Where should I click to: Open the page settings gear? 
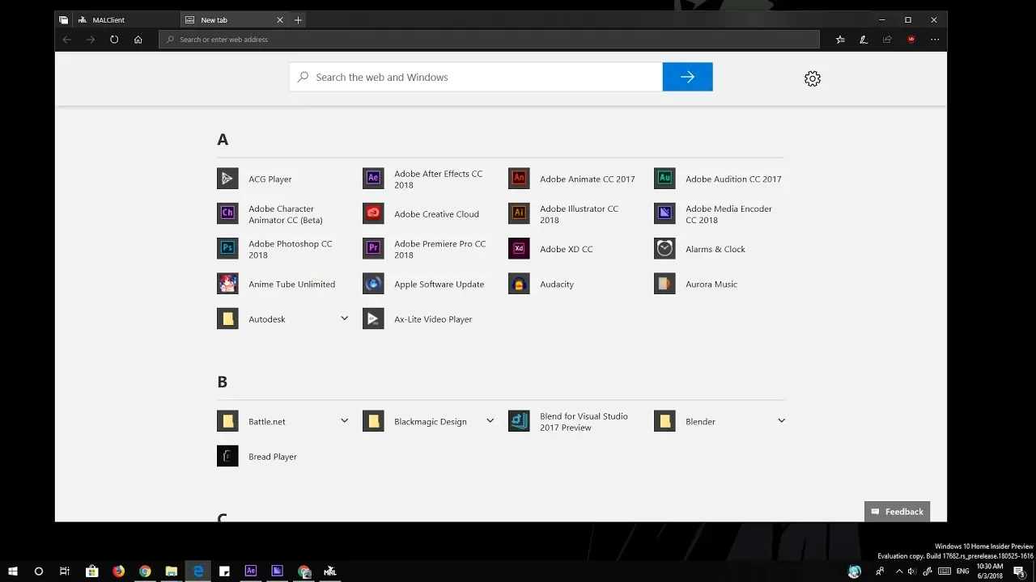click(813, 78)
